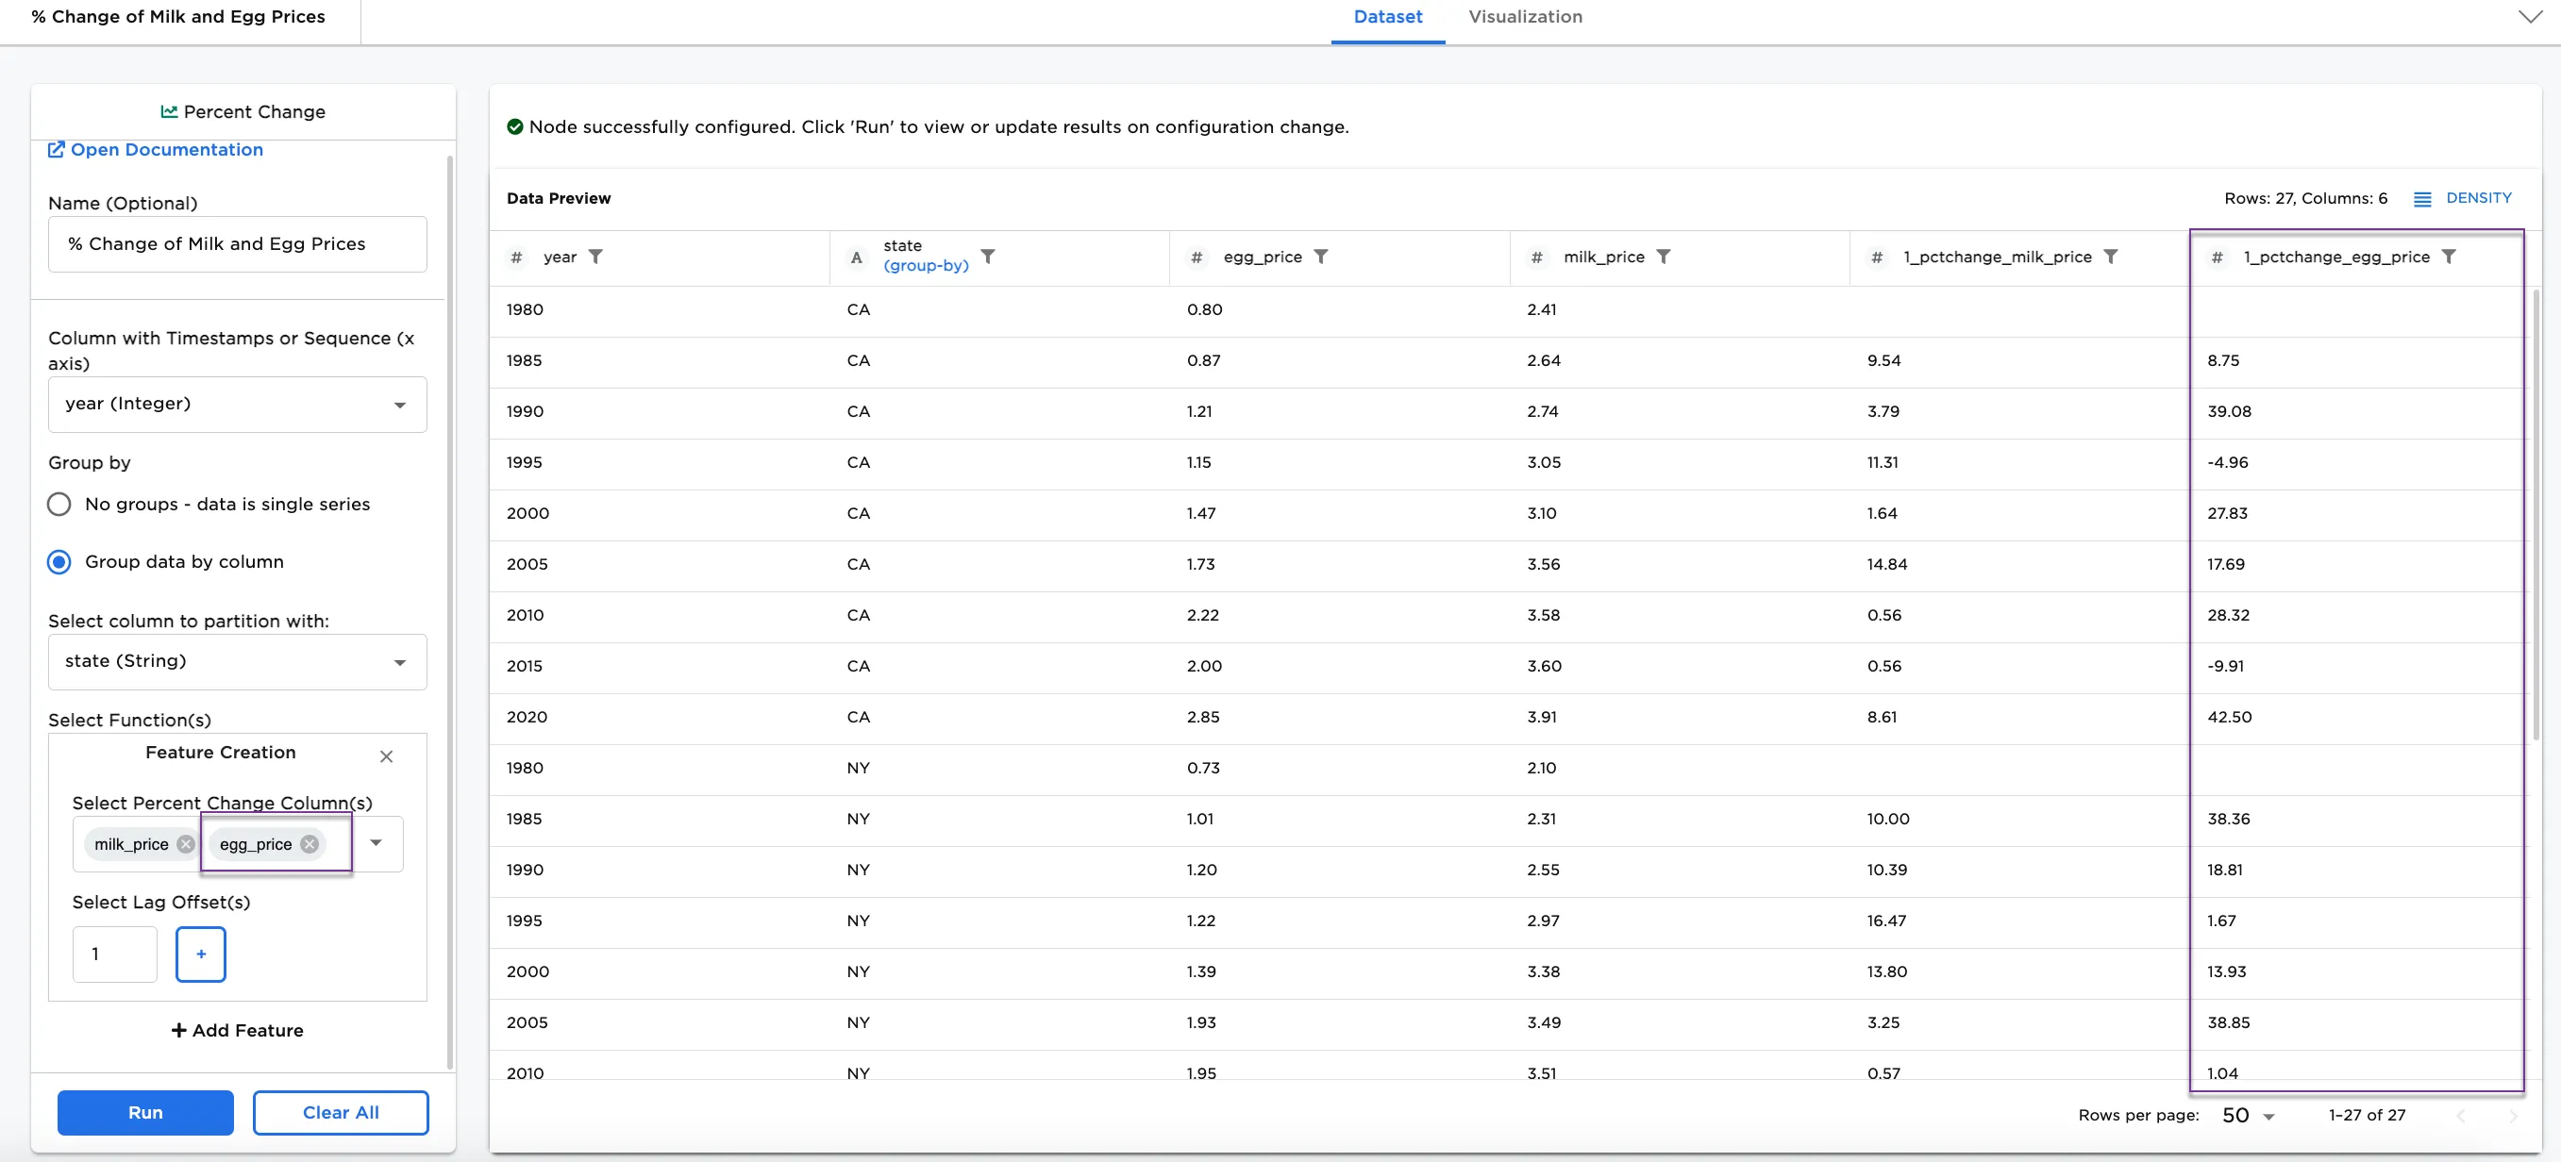Select the No groups data is single series option
The image size is (2561, 1162).
coord(59,504)
